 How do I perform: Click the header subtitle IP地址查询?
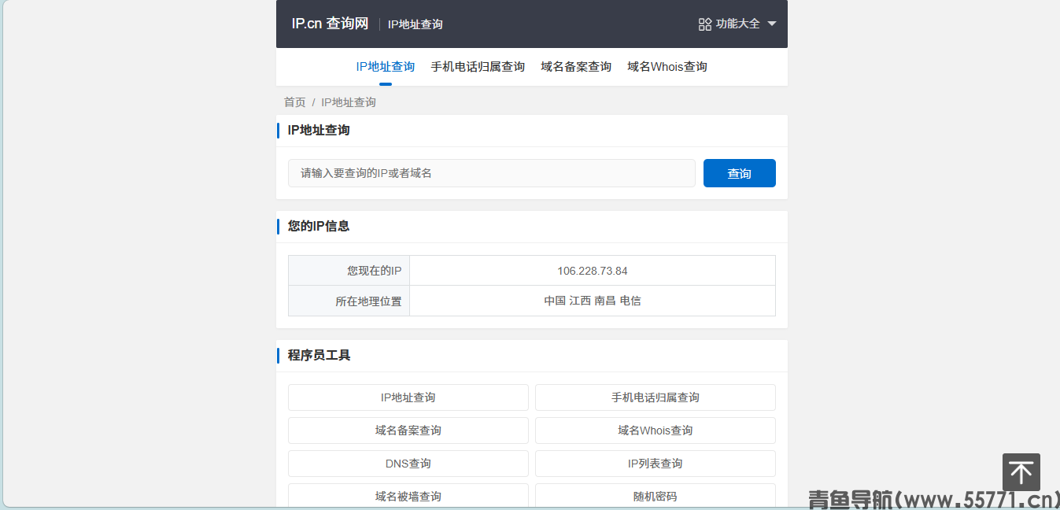click(416, 24)
